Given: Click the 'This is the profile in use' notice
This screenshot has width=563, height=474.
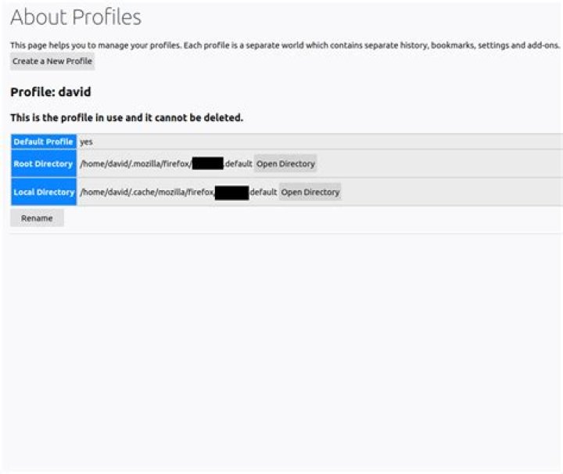Looking at the screenshot, I should click(x=127, y=118).
